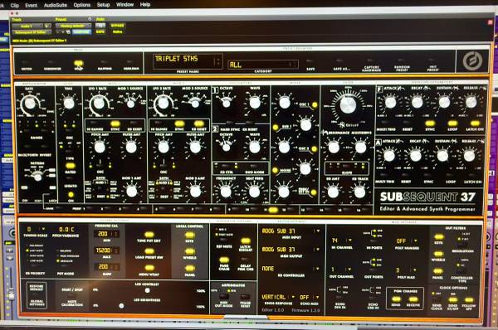The width and height of the screenshot is (498, 330).
Task: Open the In Channel dropdown
Action: pyautogui.click(x=341, y=240)
